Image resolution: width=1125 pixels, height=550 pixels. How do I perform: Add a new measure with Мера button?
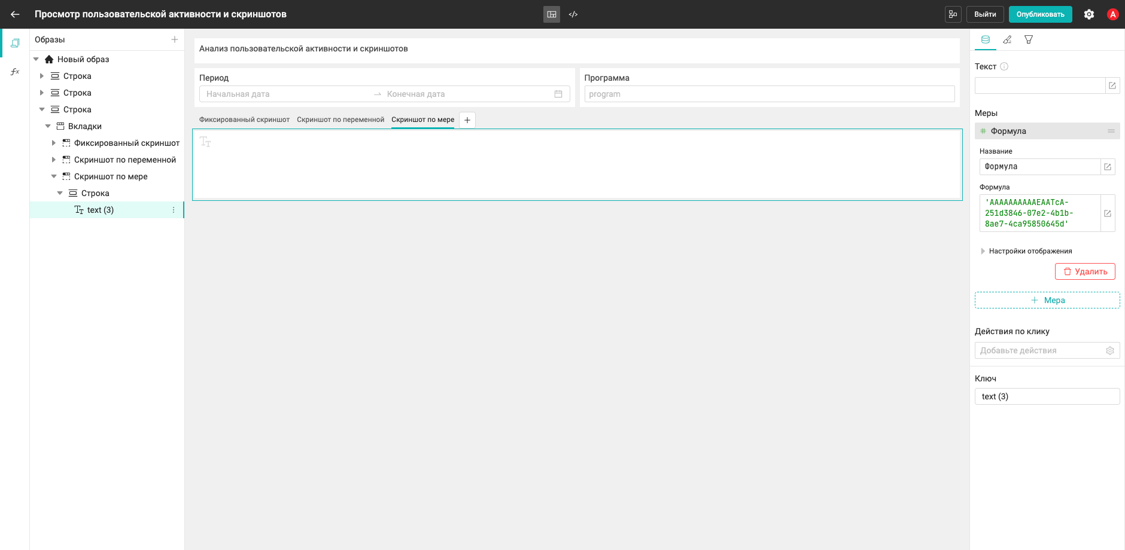coord(1047,300)
